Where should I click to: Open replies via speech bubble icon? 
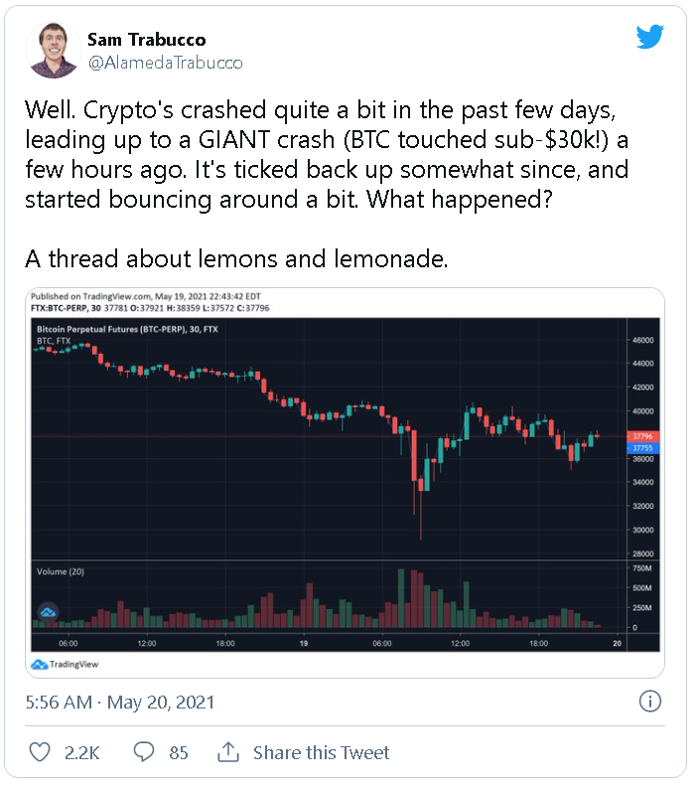[x=145, y=752]
